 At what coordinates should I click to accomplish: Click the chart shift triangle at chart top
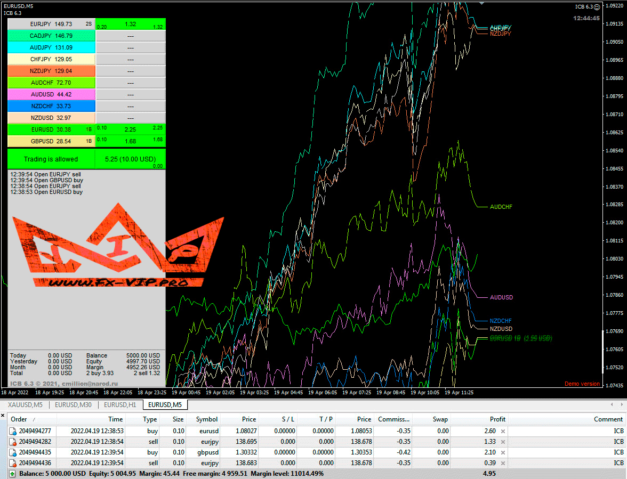(x=482, y=3)
